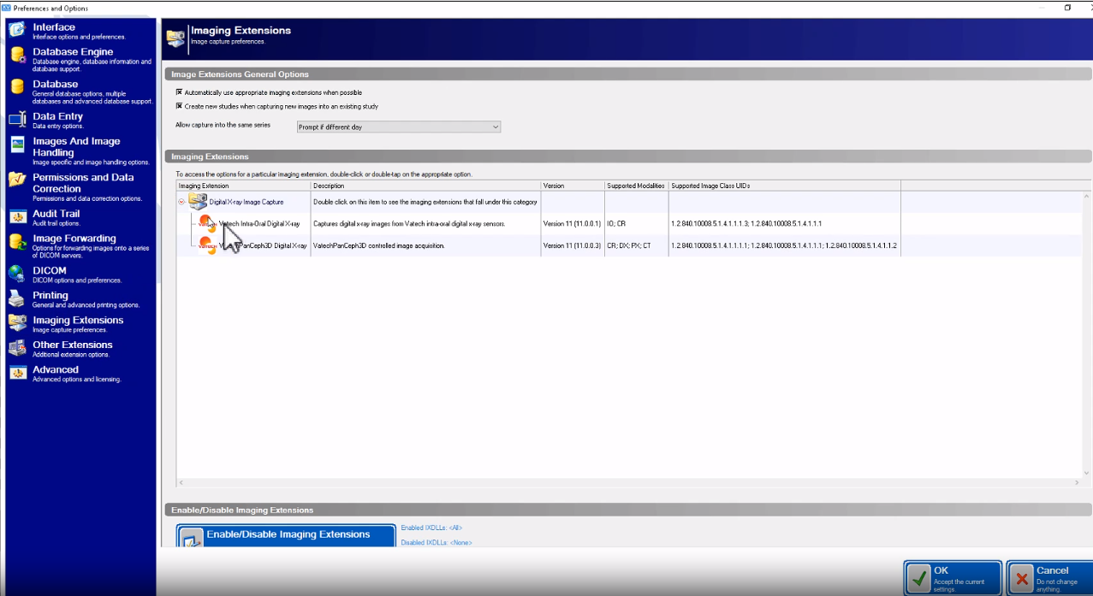Open the DICOM options page
Image resolution: width=1093 pixels, height=596 pixels.
79,274
